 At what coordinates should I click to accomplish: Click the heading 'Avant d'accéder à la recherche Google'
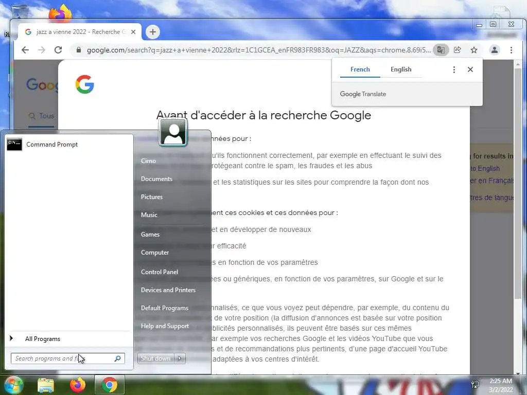click(x=263, y=115)
